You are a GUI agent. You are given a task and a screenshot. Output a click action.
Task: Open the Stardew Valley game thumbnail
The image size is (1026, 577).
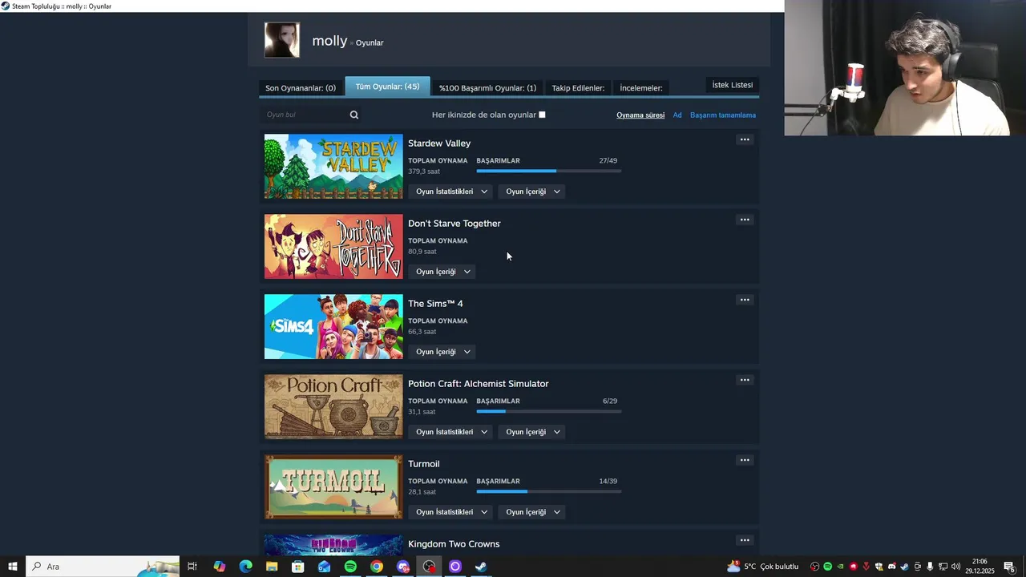pos(333,166)
